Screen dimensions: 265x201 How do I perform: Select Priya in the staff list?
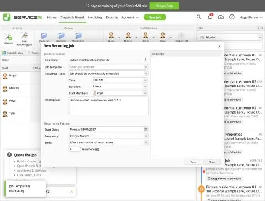click(x=15, y=101)
